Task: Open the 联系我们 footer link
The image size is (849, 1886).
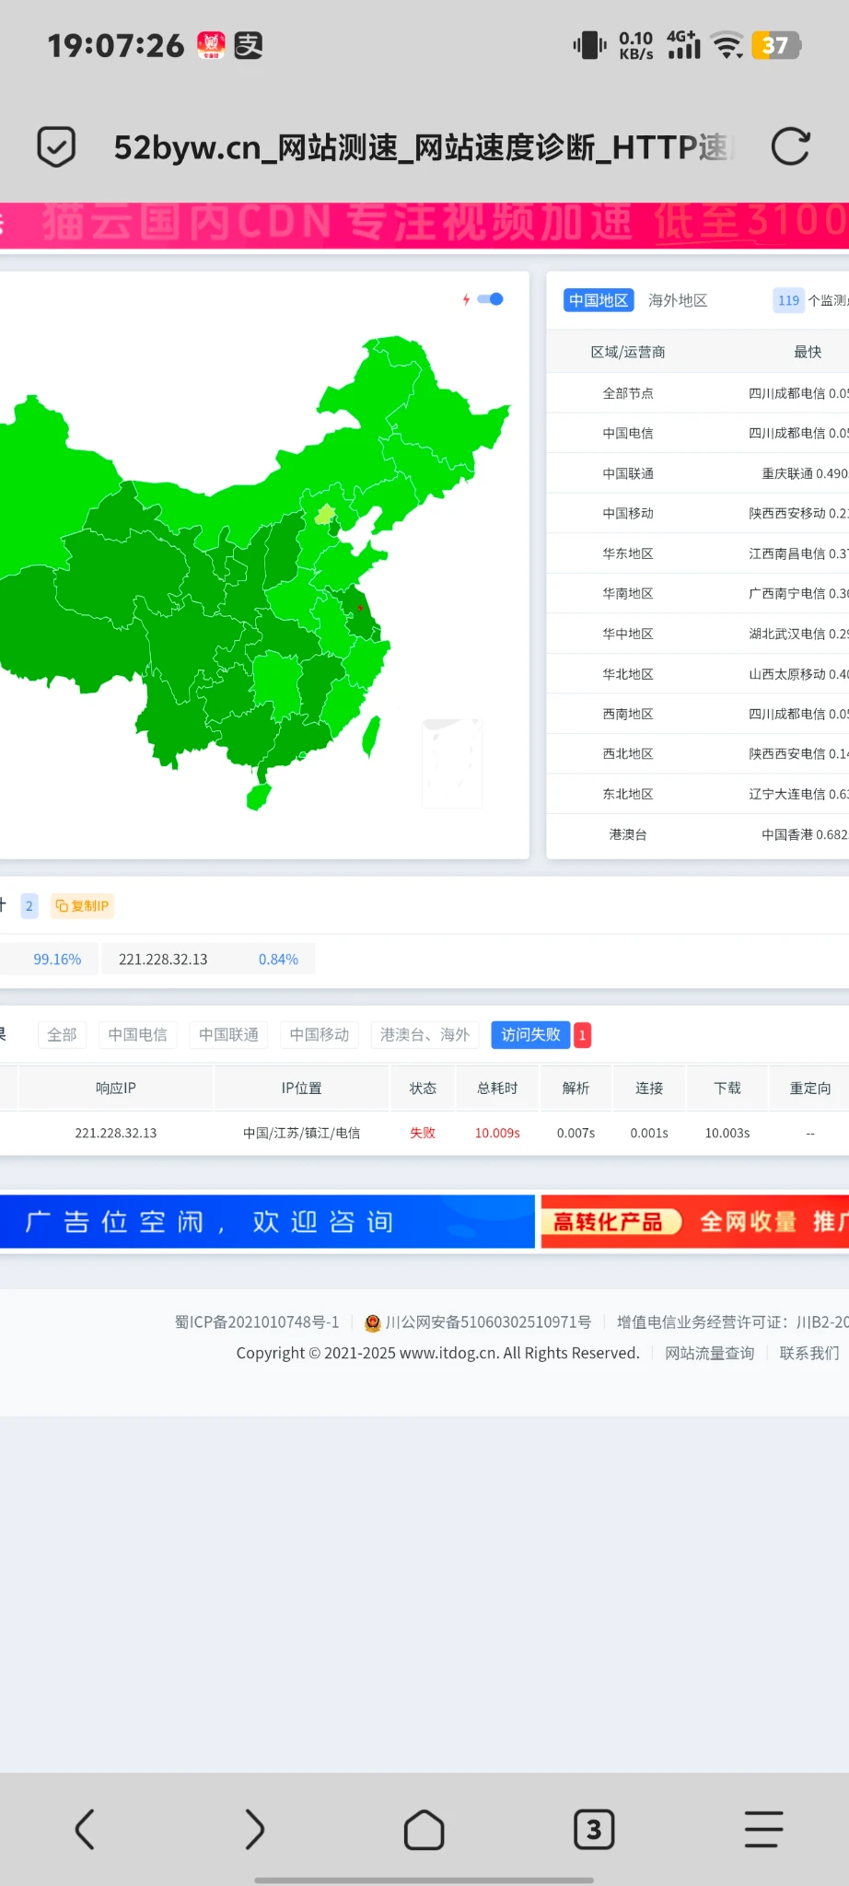Action: [808, 1353]
